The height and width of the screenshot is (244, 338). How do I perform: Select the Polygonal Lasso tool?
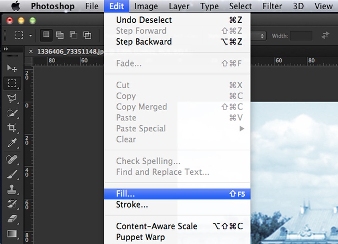coord(12,99)
